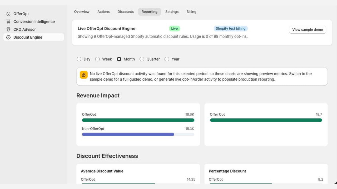Click the 15.3K Non-OfferOpt value

(x=190, y=129)
